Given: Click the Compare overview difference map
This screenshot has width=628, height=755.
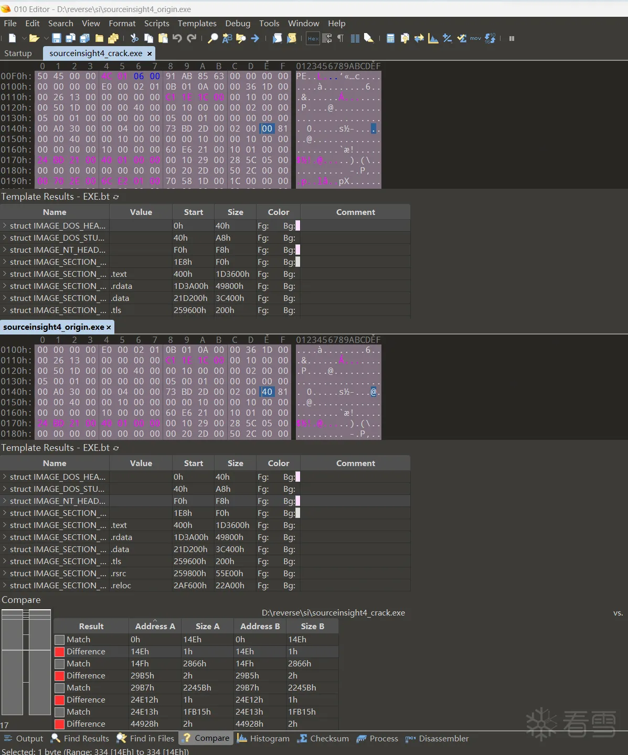Looking at the screenshot, I should 26,663.
